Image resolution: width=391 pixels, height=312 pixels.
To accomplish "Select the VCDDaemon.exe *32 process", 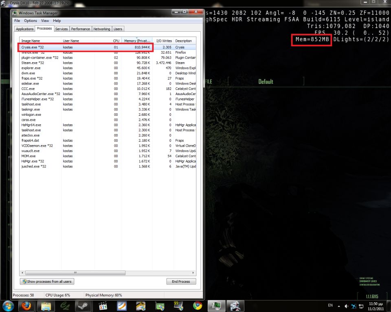I will point(108,145).
